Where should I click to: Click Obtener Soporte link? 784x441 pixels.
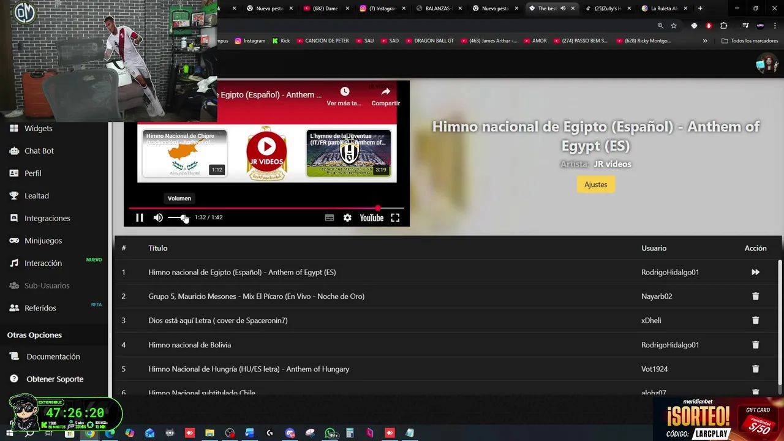coord(55,379)
